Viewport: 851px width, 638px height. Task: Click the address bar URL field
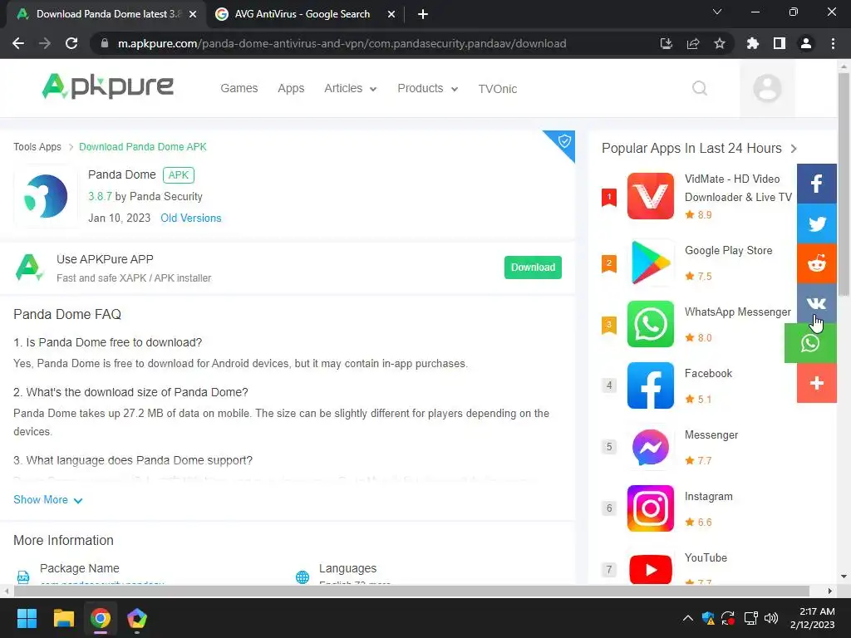coord(342,43)
